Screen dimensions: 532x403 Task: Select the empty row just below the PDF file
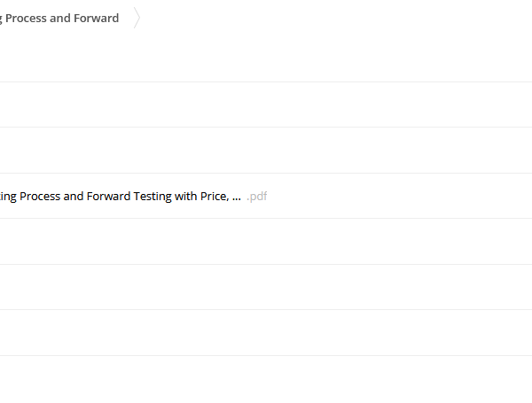coord(266,241)
